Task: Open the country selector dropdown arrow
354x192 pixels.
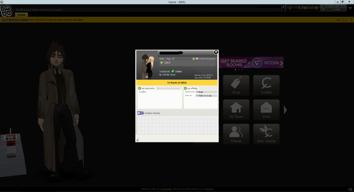Action: pyautogui.click(x=194, y=59)
